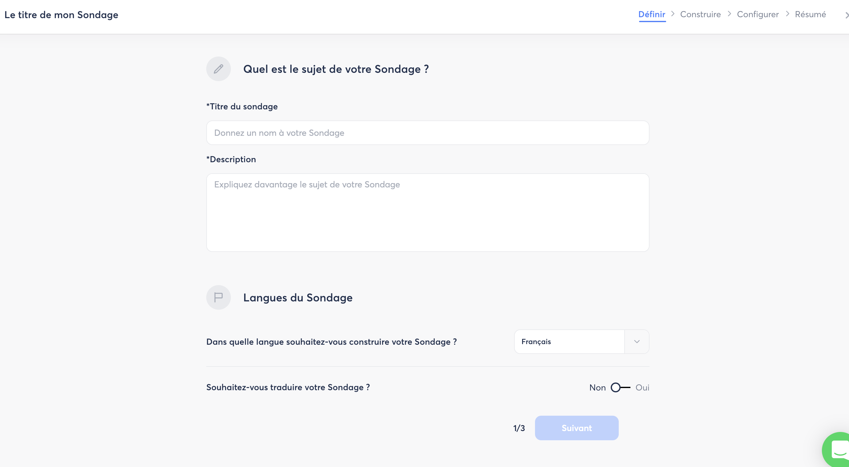Click the chevron arrow after Définir step
849x467 pixels.
673,14
